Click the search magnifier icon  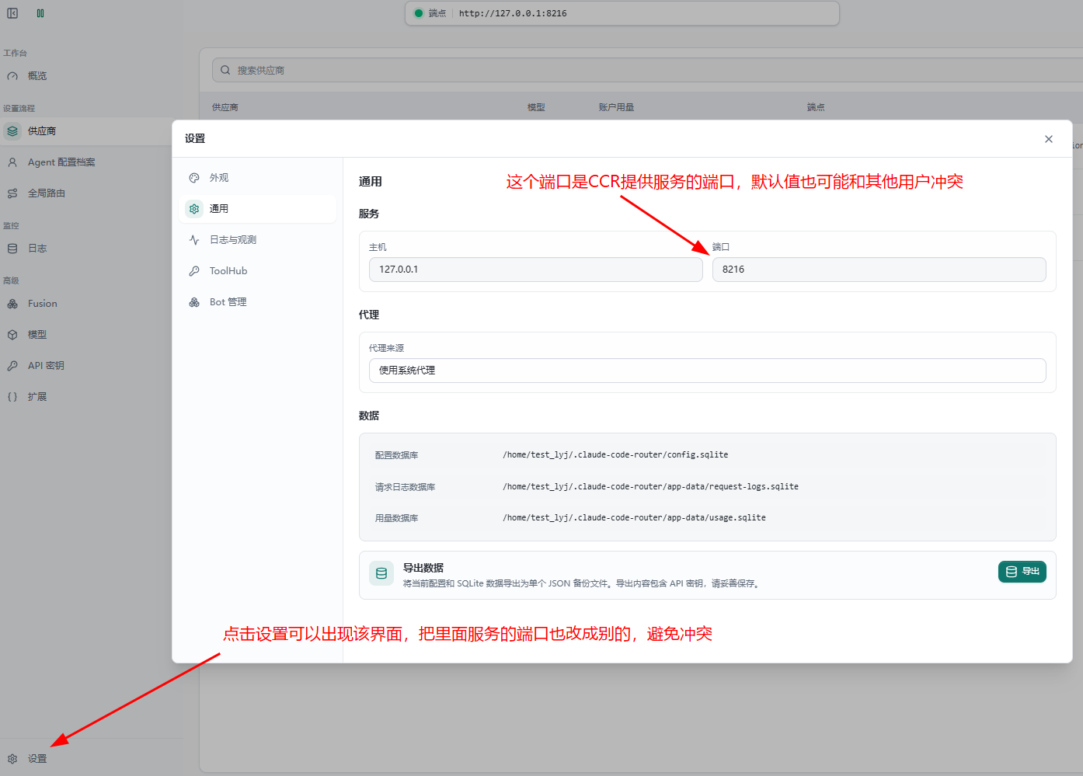(x=225, y=70)
